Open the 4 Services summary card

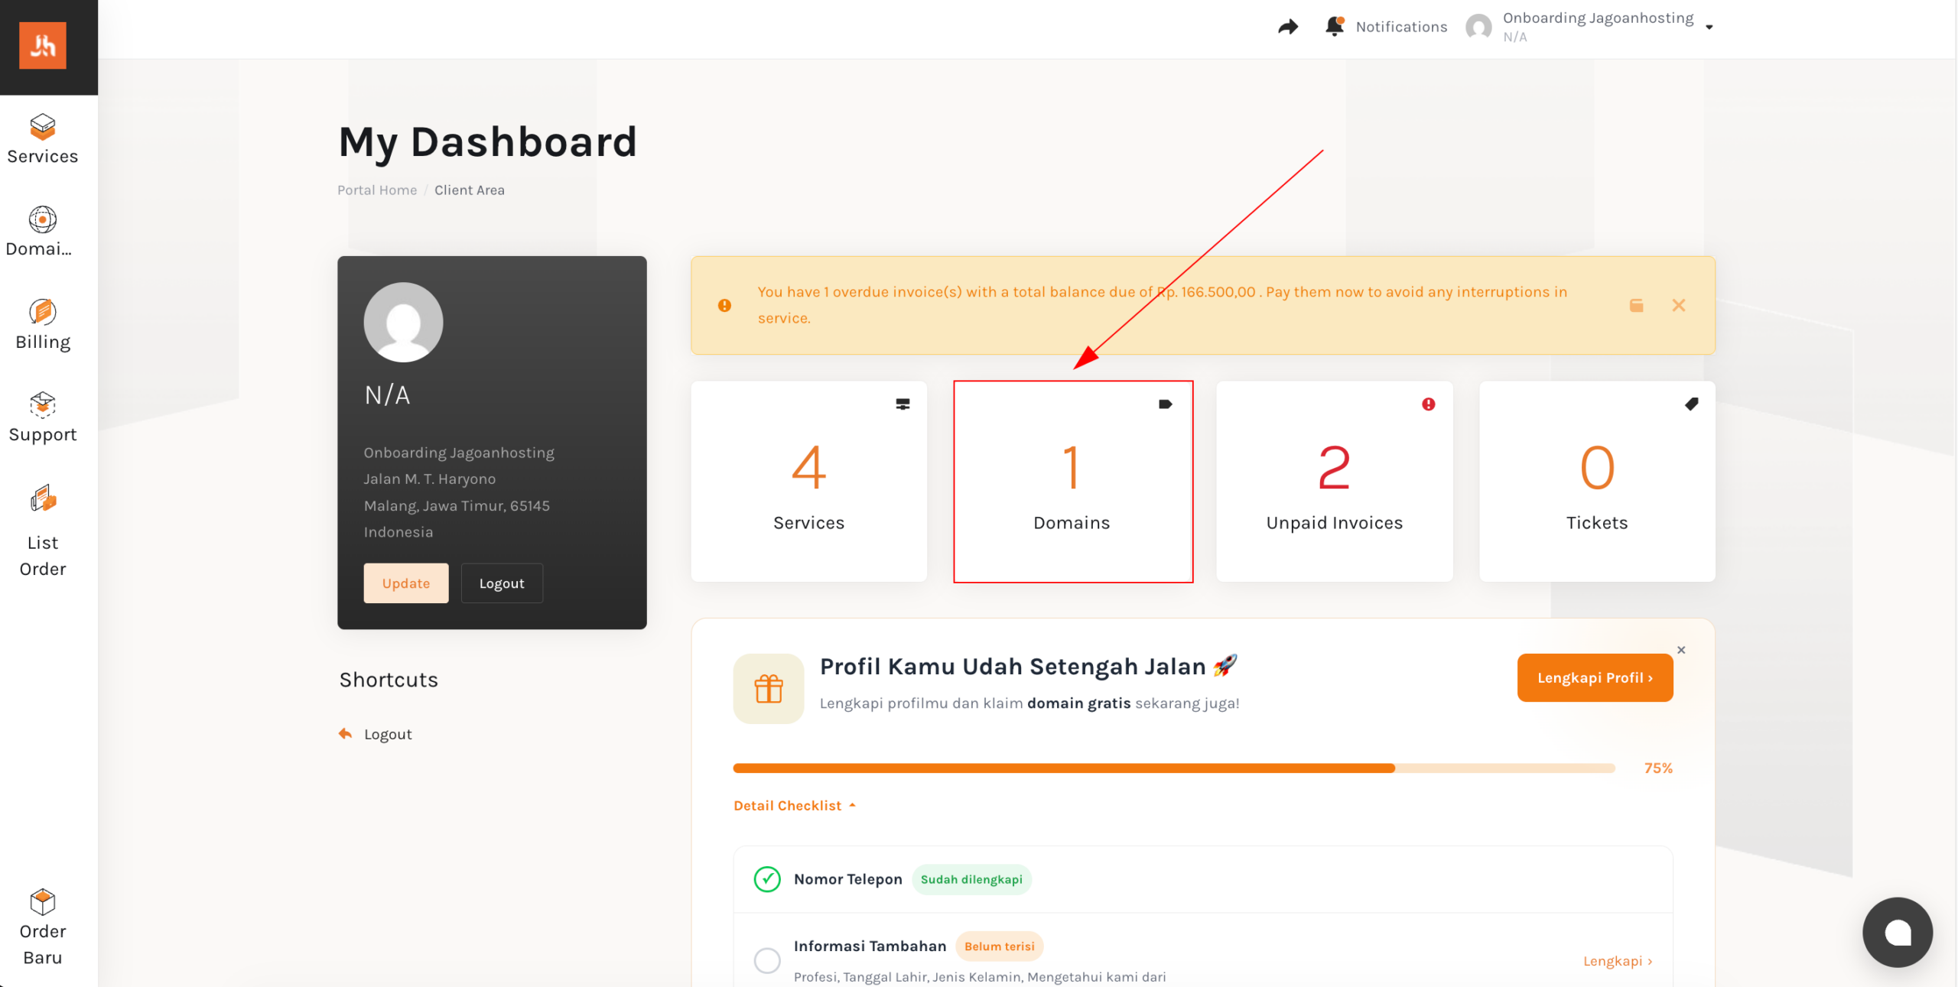[x=809, y=482]
